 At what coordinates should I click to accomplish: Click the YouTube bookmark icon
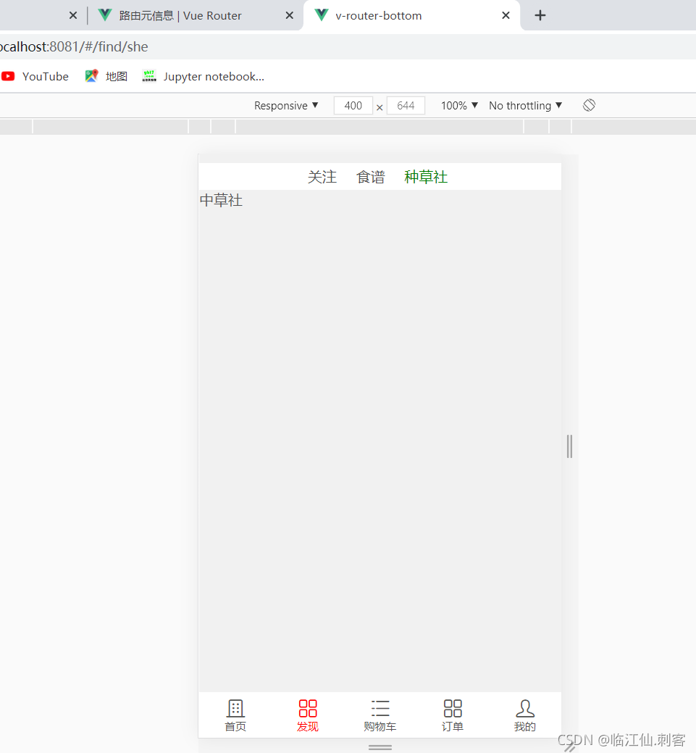(8, 76)
